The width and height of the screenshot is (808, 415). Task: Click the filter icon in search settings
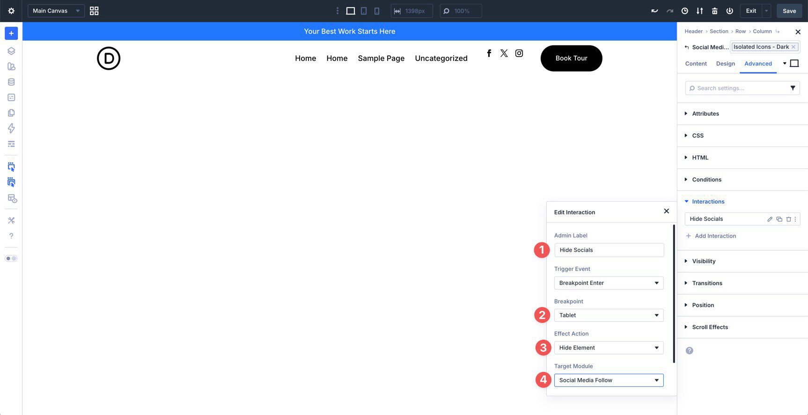(x=793, y=88)
